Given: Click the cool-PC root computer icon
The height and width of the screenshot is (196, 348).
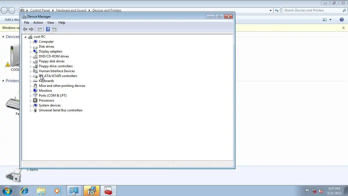Looking at the screenshot, I should 30,37.
